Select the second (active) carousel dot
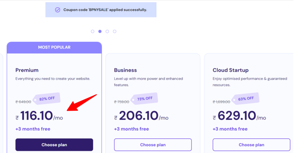Screen dimensions: 295x153 coord(100,31)
